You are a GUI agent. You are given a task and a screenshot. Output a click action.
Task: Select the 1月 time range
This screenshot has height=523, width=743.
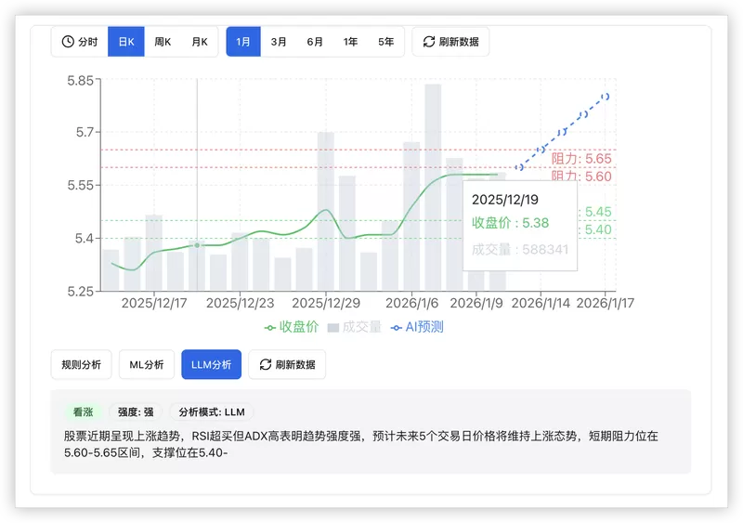click(243, 42)
